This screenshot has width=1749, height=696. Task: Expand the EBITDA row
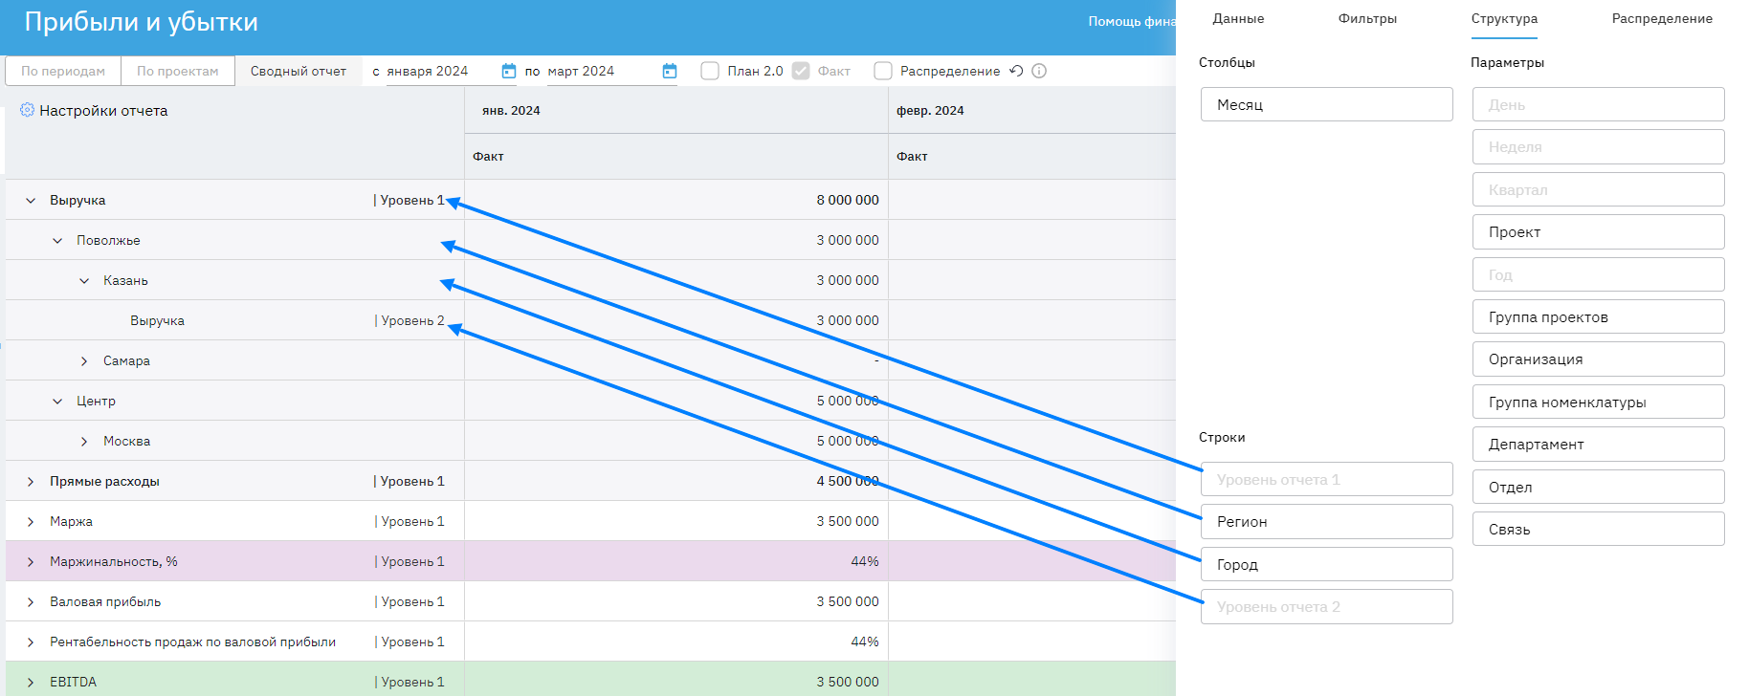pos(31,683)
